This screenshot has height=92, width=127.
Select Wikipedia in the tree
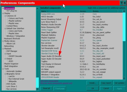tap(12, 81)
